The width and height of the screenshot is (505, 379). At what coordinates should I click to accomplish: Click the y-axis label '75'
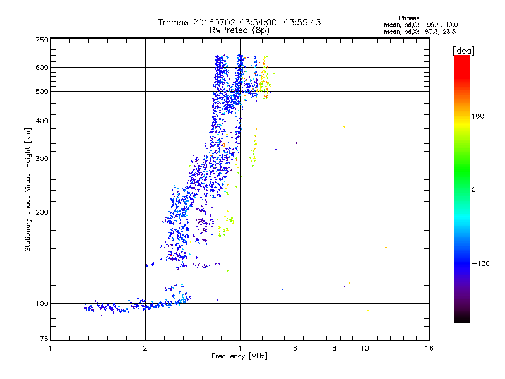(x=44, y=339)
